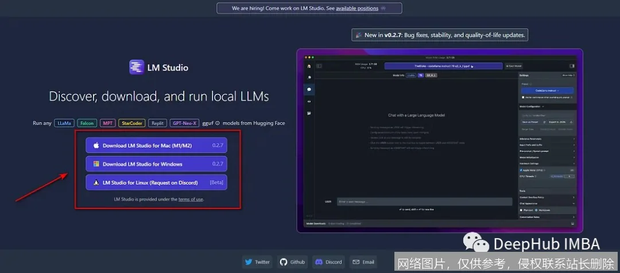Toggle the right settings panel icon
Viewport: 620px width, 273px height.
click(x=572, y=66)
